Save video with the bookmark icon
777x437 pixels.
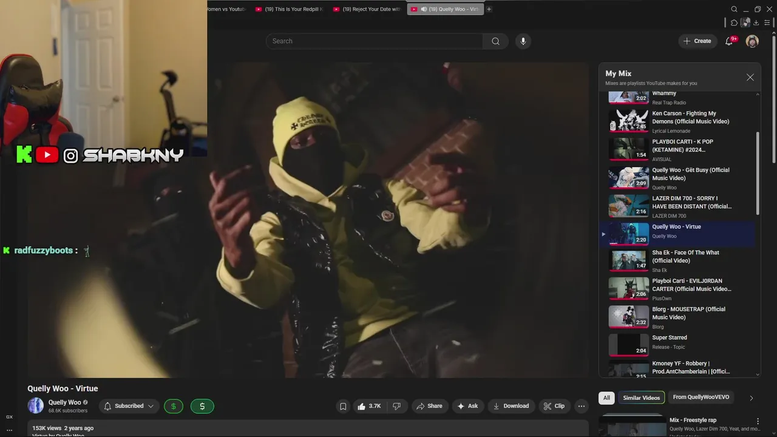click(x=343, y=406)
